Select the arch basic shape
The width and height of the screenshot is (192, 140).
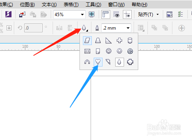(x=87, y=62)
